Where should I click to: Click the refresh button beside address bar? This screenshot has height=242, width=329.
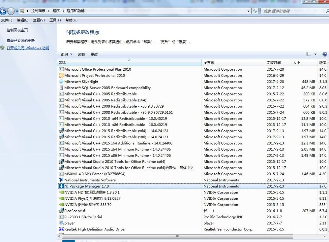(x=255, y=11)
